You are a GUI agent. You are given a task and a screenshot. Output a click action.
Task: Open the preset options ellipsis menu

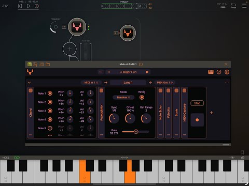[101, 72]
